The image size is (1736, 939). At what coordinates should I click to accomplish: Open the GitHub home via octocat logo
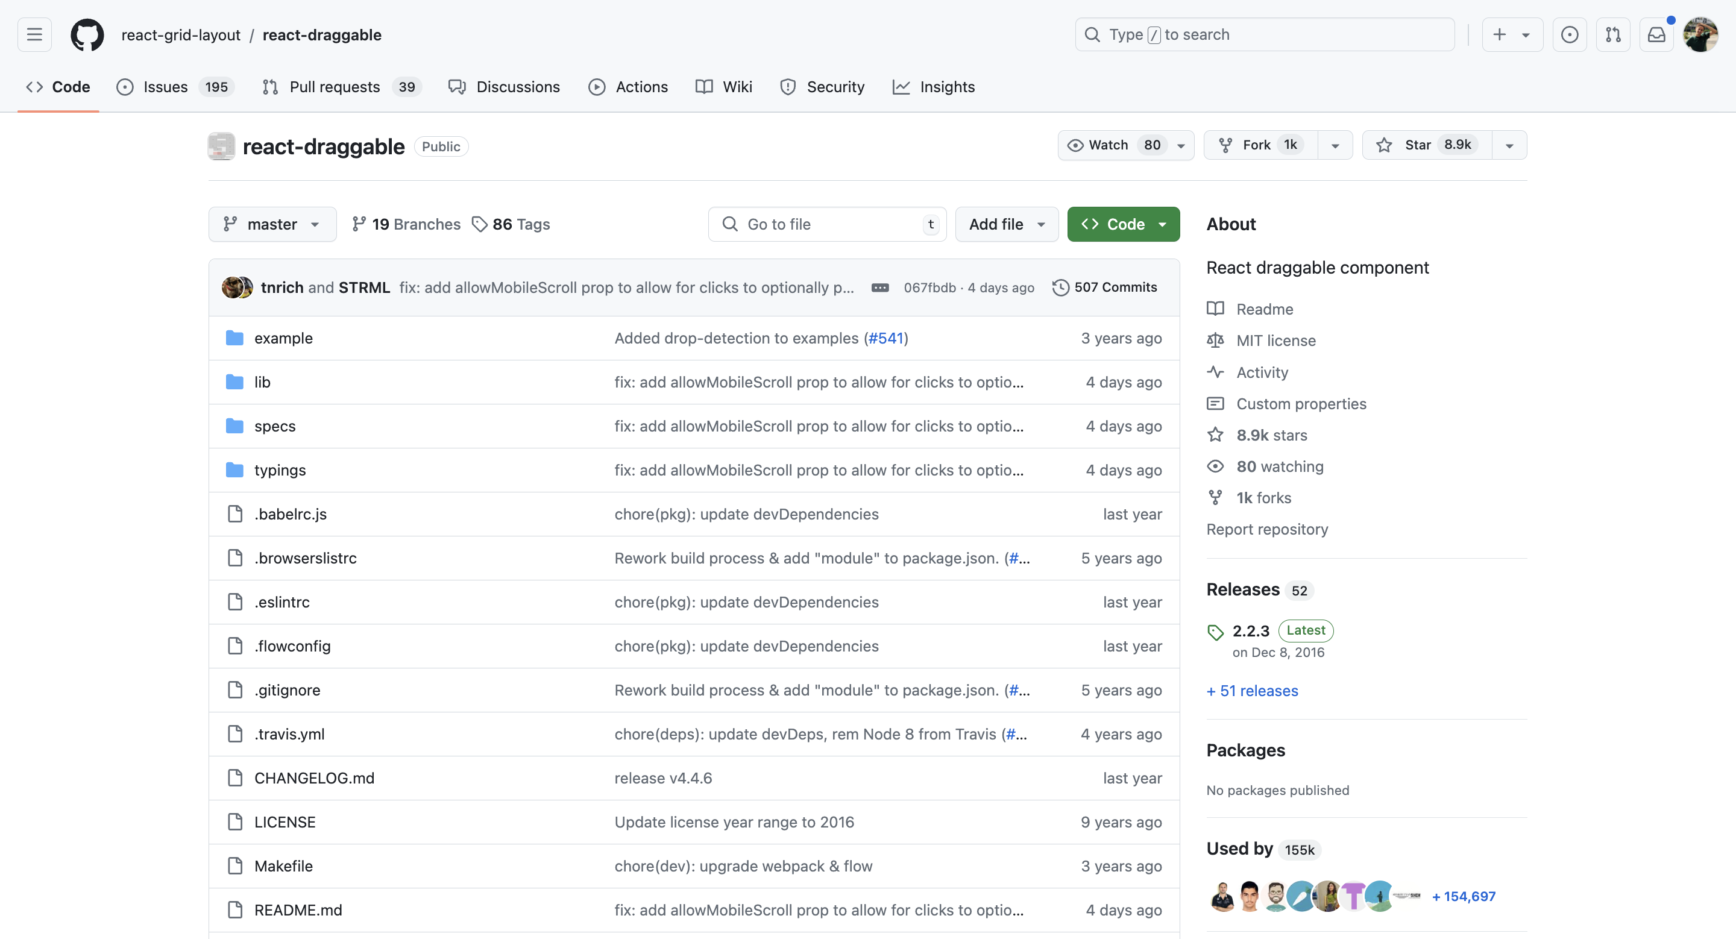click(x=87, y=34)
